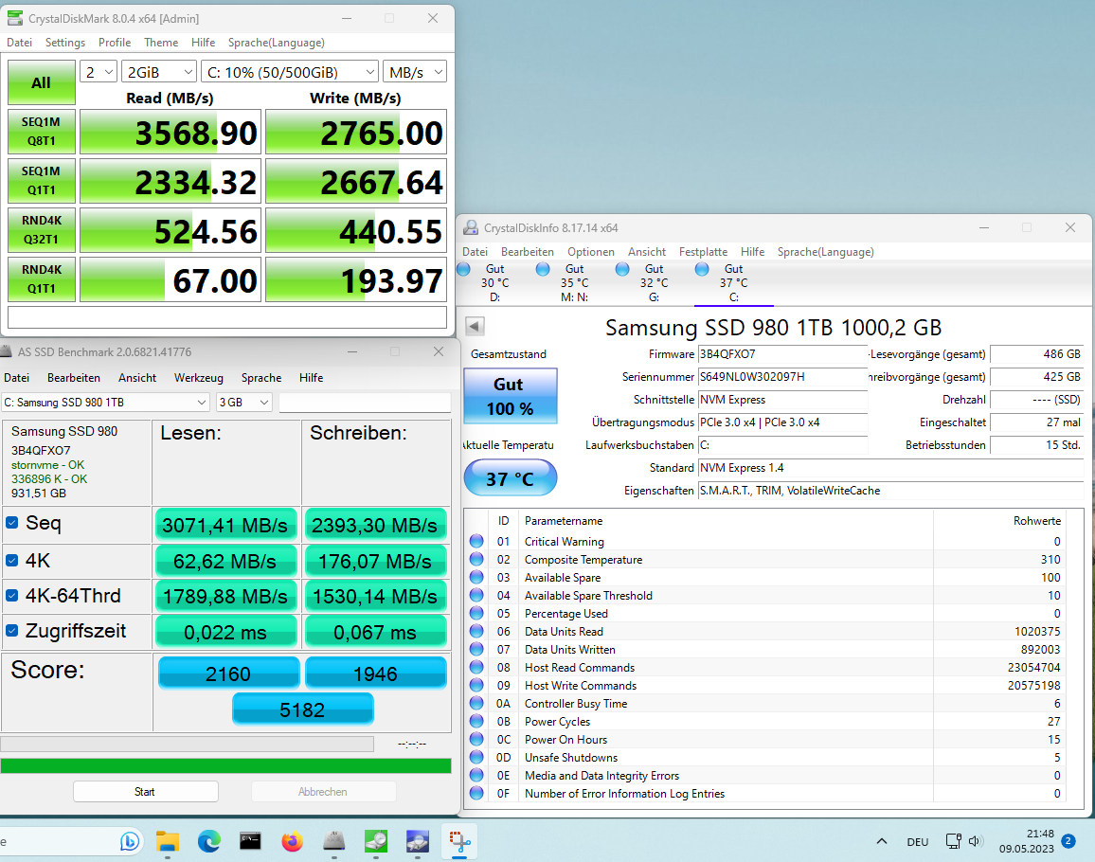The width and height of the screenshot is (1095, 862).
Task: Open the Sprache(Language) menu in CrystalDiskMark
Action: point(276,43)
